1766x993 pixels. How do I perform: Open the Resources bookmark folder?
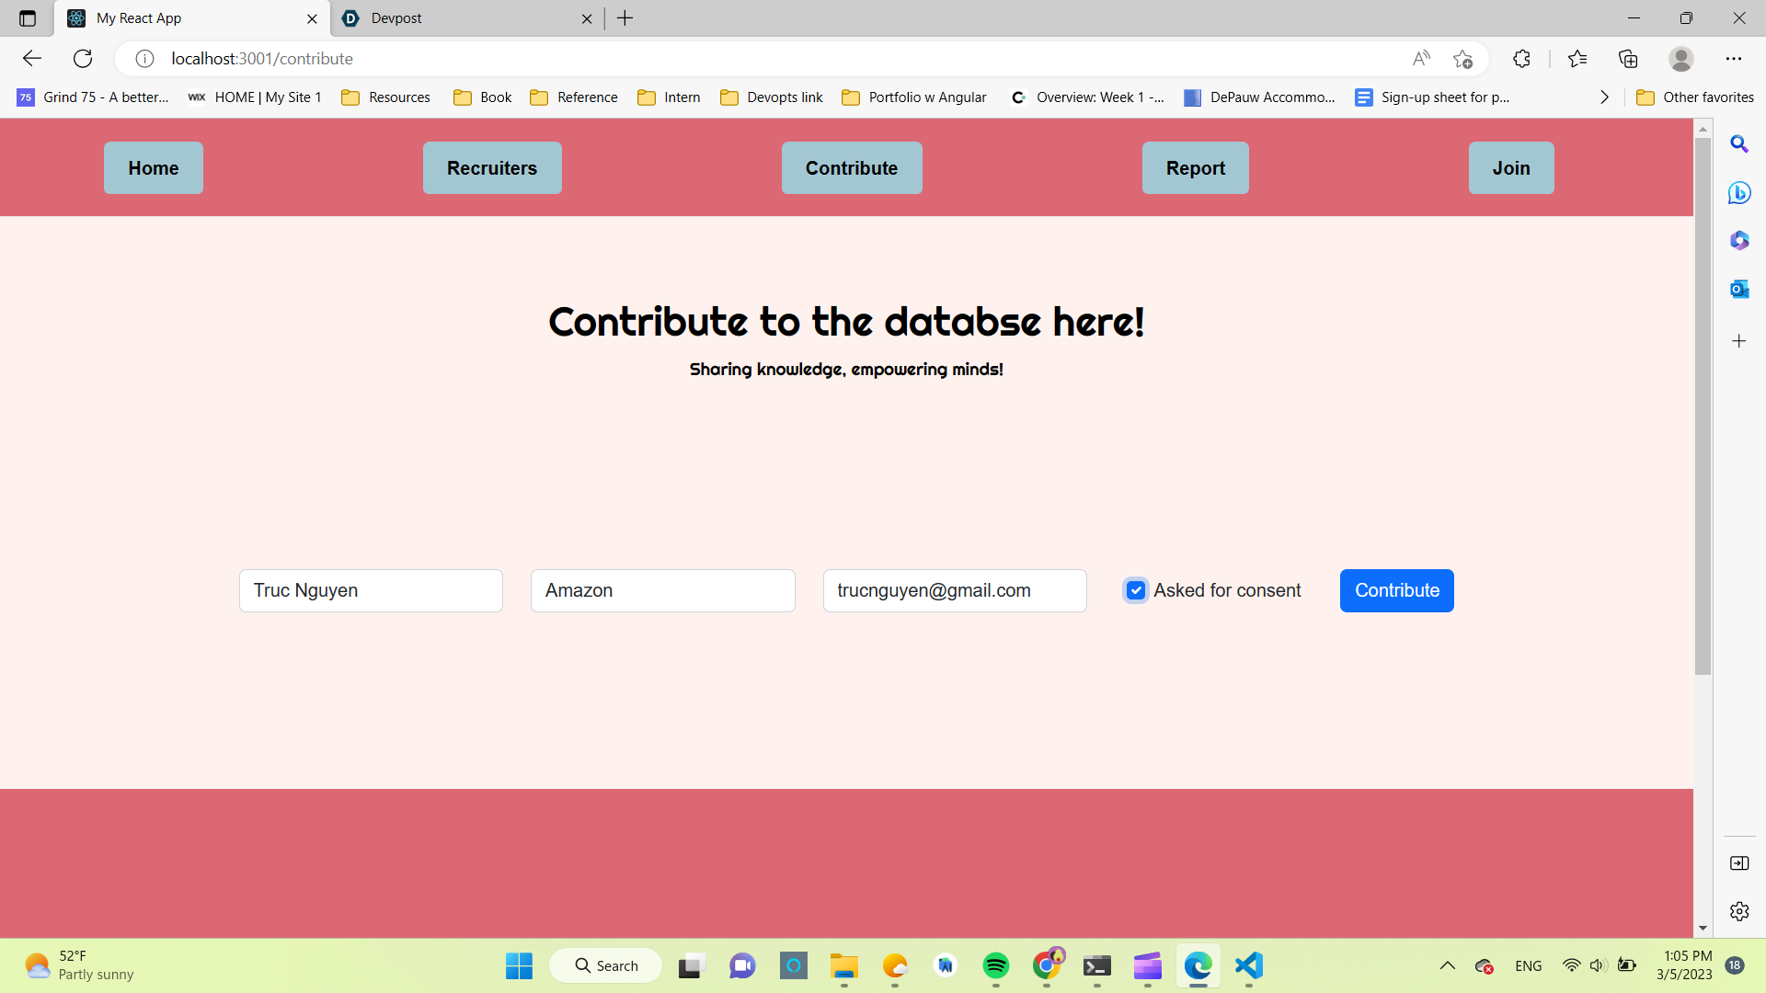pyautogui.click(x=386, y=97)
